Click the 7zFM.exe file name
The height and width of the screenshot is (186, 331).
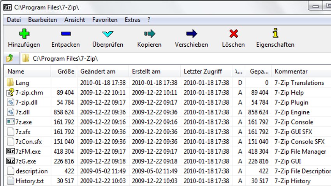pyautogui.click(x=28, y=151)
